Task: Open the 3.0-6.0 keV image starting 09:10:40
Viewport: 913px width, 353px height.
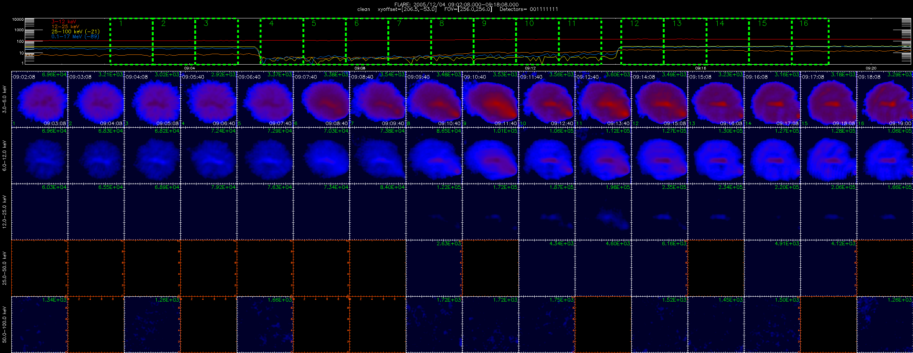Action: 491,99
